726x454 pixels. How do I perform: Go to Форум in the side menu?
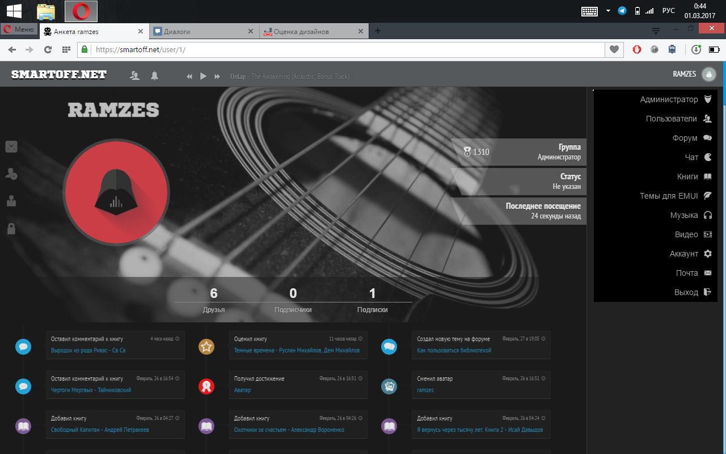coord(692,138)
